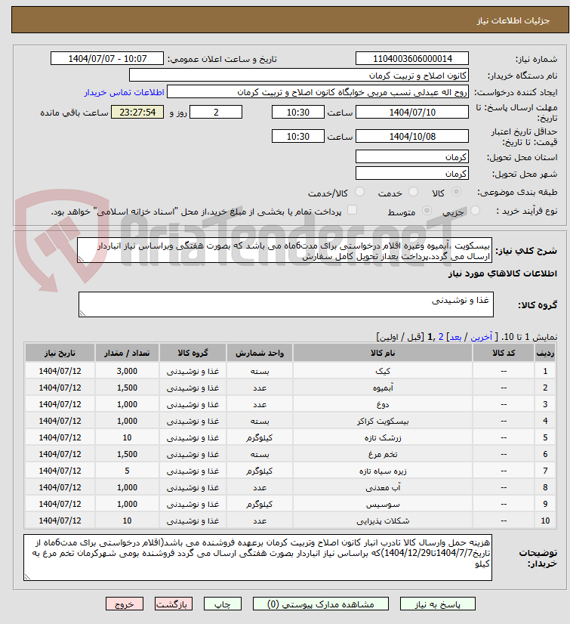
Task: Click the 10:30 time field for price validity
Action: point(298,137)
